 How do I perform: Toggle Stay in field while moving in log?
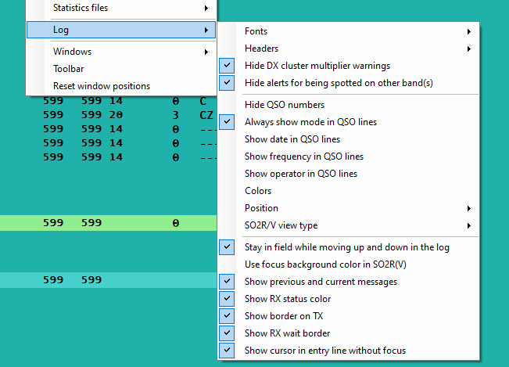coord(349,247)
